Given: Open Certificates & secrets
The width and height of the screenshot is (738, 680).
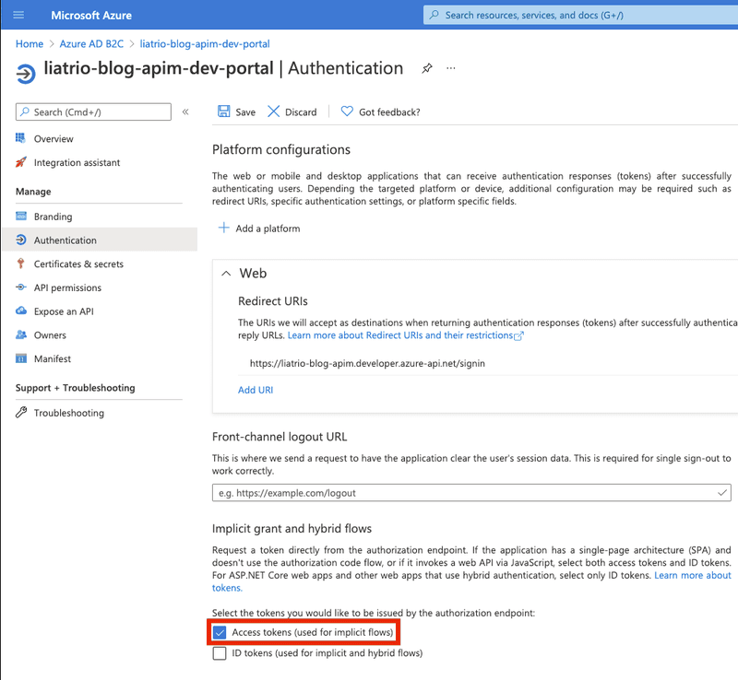Looking at the screenshot, I should pyautogui.click(x=78, y=264).
